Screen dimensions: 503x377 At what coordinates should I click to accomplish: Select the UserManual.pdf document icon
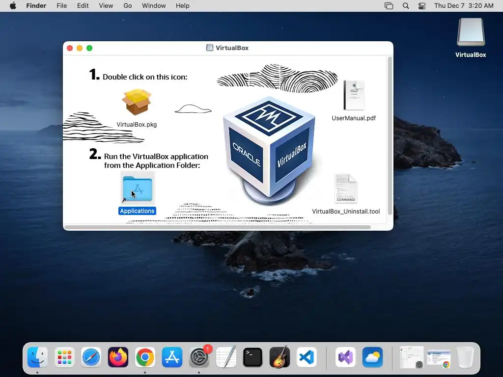(354, 95)
